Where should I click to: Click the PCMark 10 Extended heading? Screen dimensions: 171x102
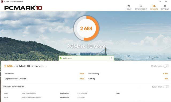point(29,66)
